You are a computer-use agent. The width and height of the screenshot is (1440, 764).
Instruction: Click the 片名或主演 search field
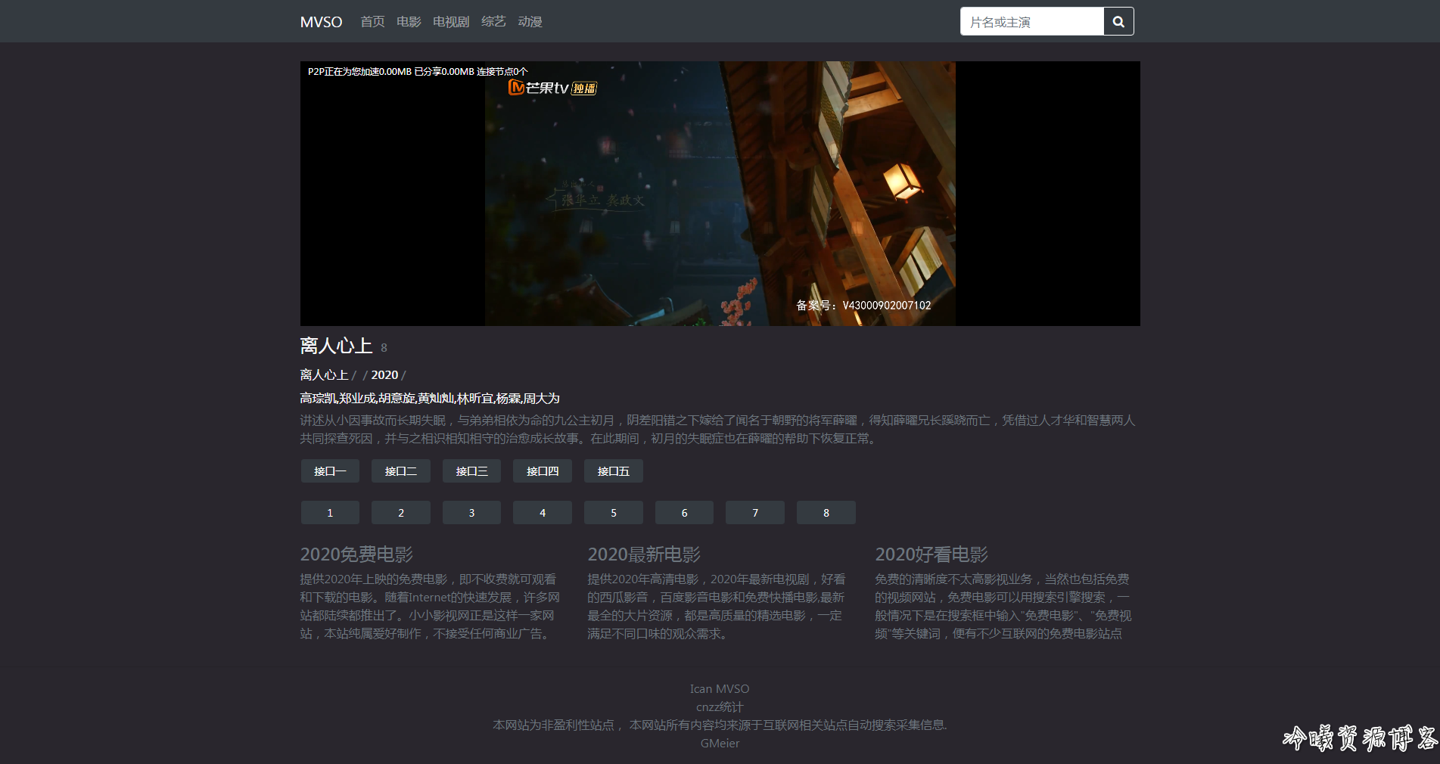(1032, 21)
